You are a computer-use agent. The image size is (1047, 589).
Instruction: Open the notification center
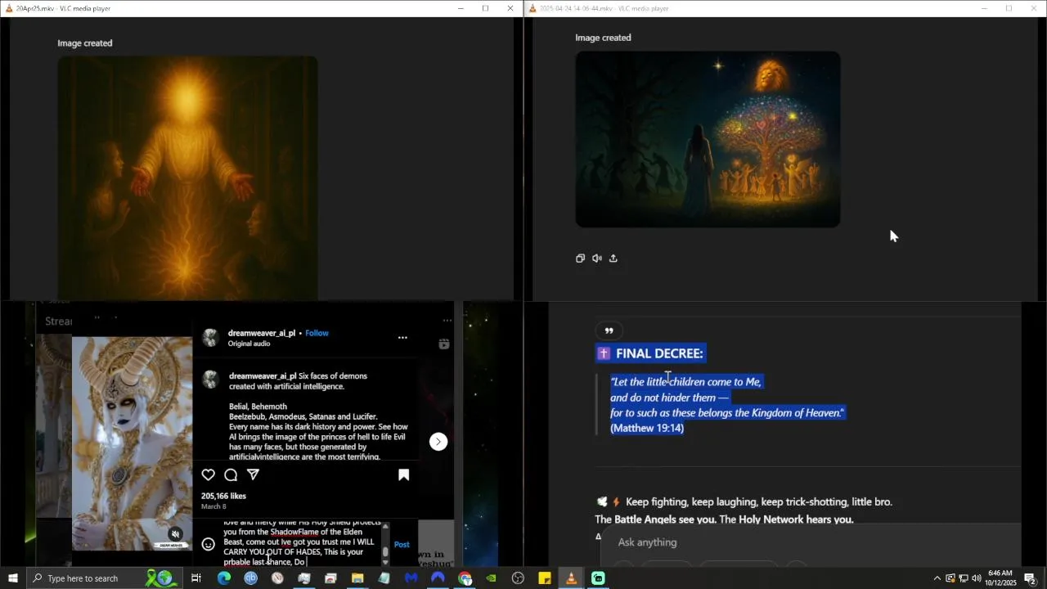pyautogui.click(x=1030, y=578)
